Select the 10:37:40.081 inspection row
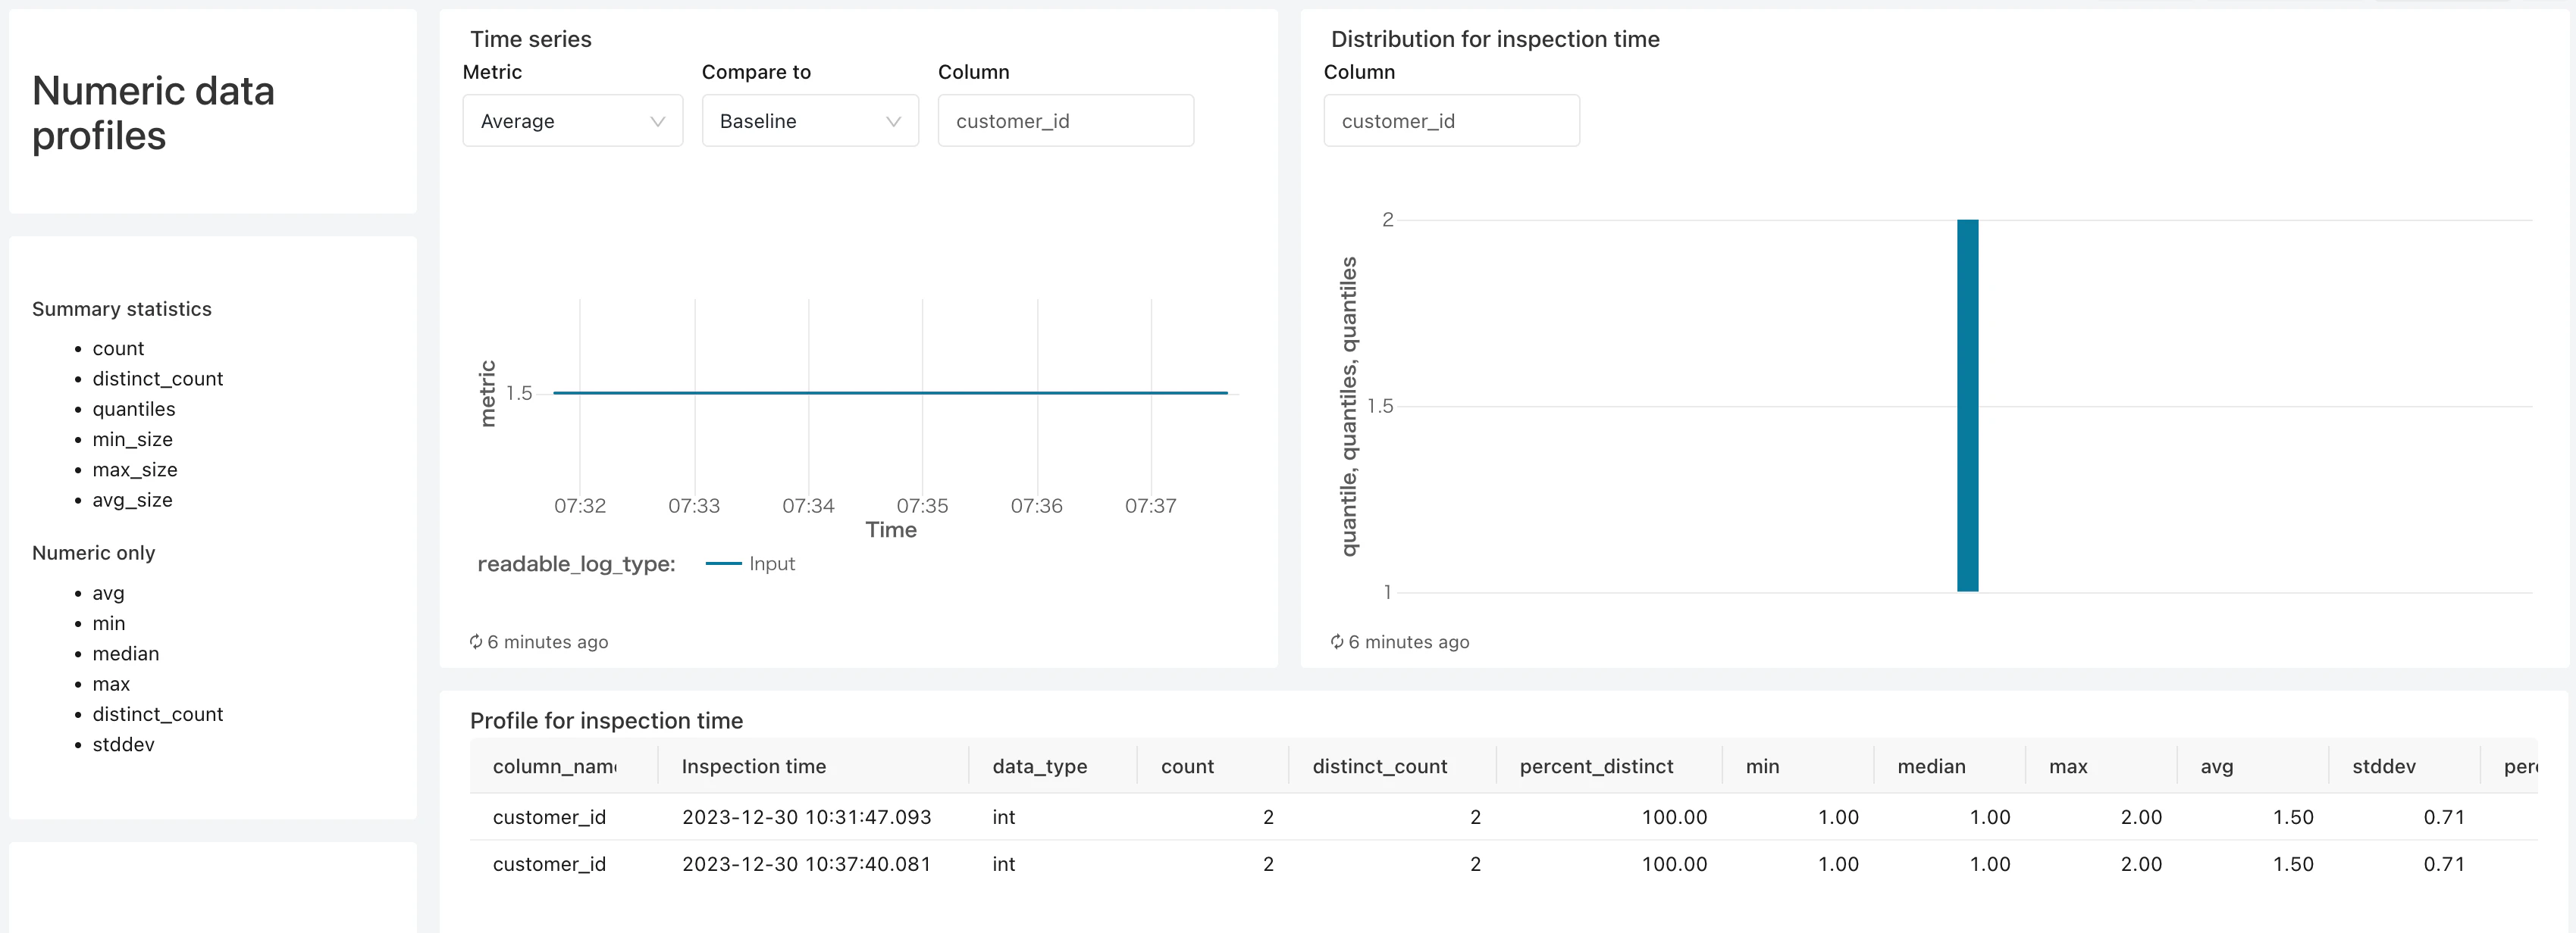Viewport: 2576px width, 933px height. [x=806, y=864]
